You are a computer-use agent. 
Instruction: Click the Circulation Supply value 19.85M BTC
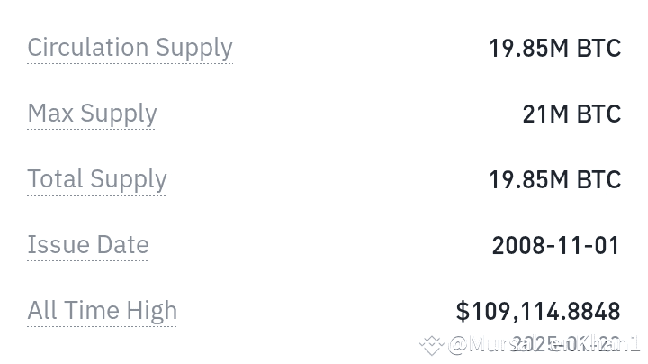[554, 48]
